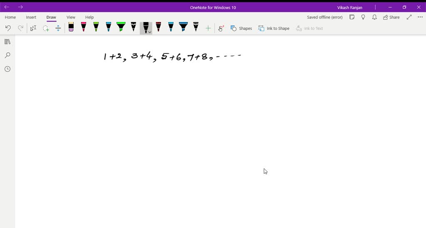Image resolution: width=426 pixels, height=228 pixels.
Task: Pick the first light blue pen
Action: (x=109, y=27)
